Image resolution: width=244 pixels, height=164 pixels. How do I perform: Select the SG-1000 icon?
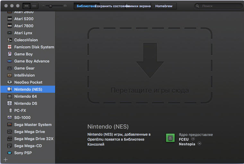pyautogui.click(x=10, y=117)
